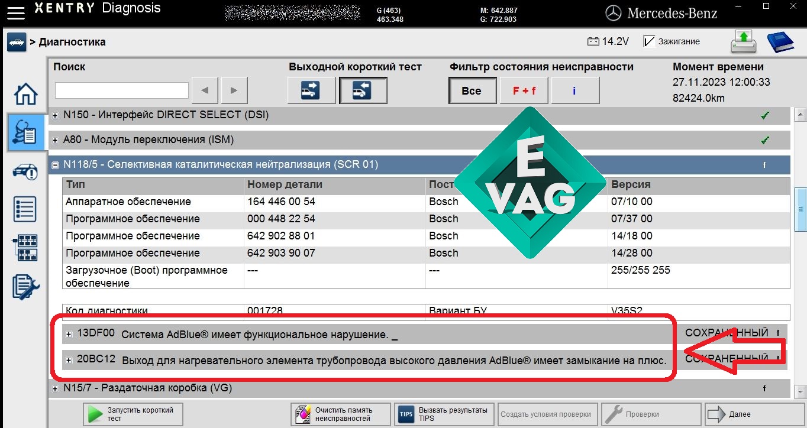807x428 pixels.
Task: Select the first short test view icon
Action: coord(311,90)
